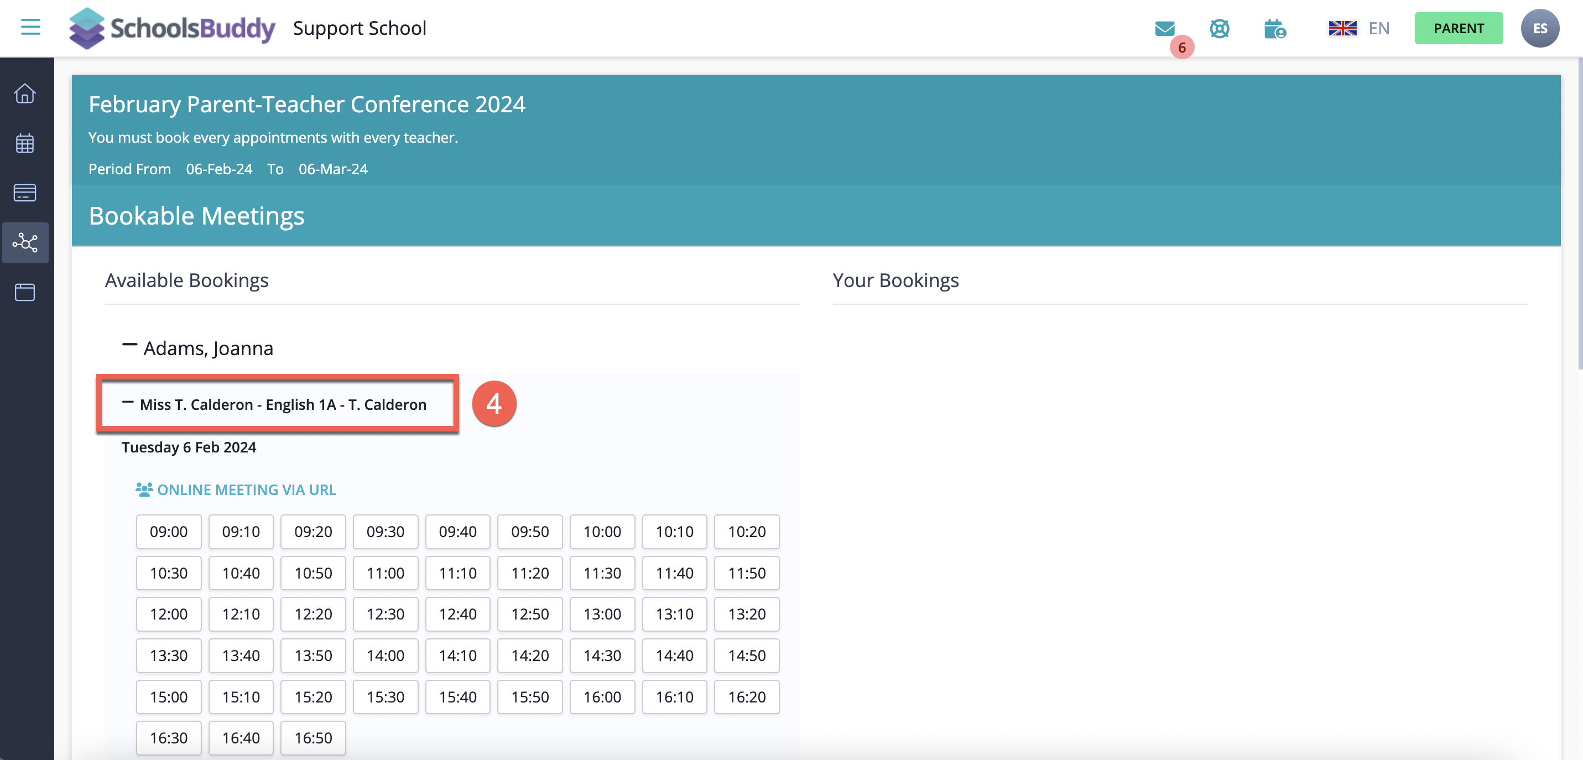This screenshot has height=760, width=1583.
Task: Open the hamburger menu
Action: coord(30,28)
